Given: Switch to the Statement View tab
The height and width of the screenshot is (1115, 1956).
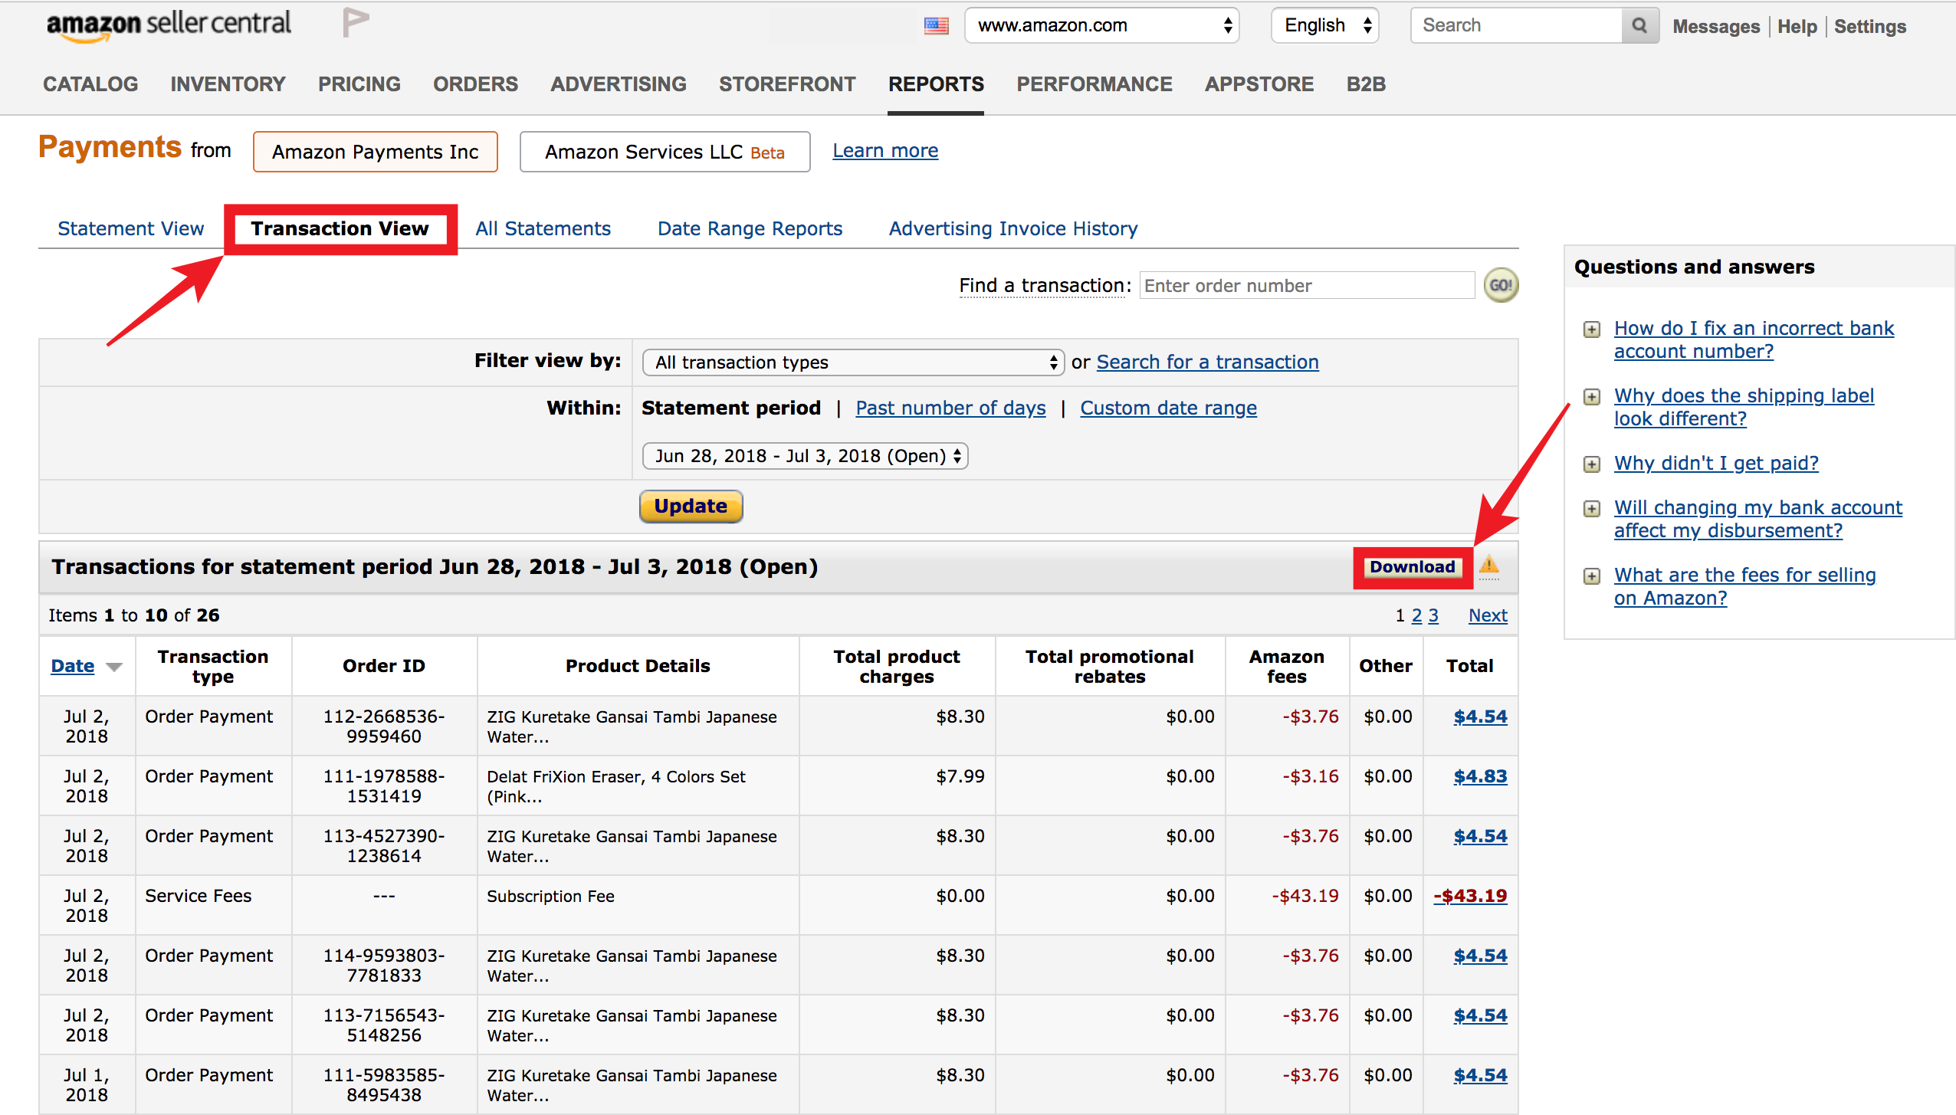Looking at the screenshot, I should pos(131,228).
